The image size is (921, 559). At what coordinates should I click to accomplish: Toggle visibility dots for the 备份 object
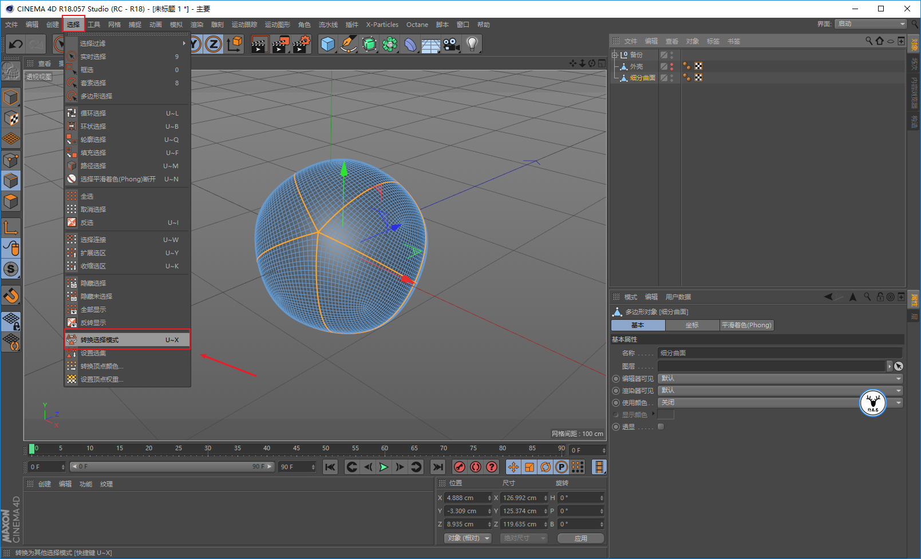click(672, 55)
